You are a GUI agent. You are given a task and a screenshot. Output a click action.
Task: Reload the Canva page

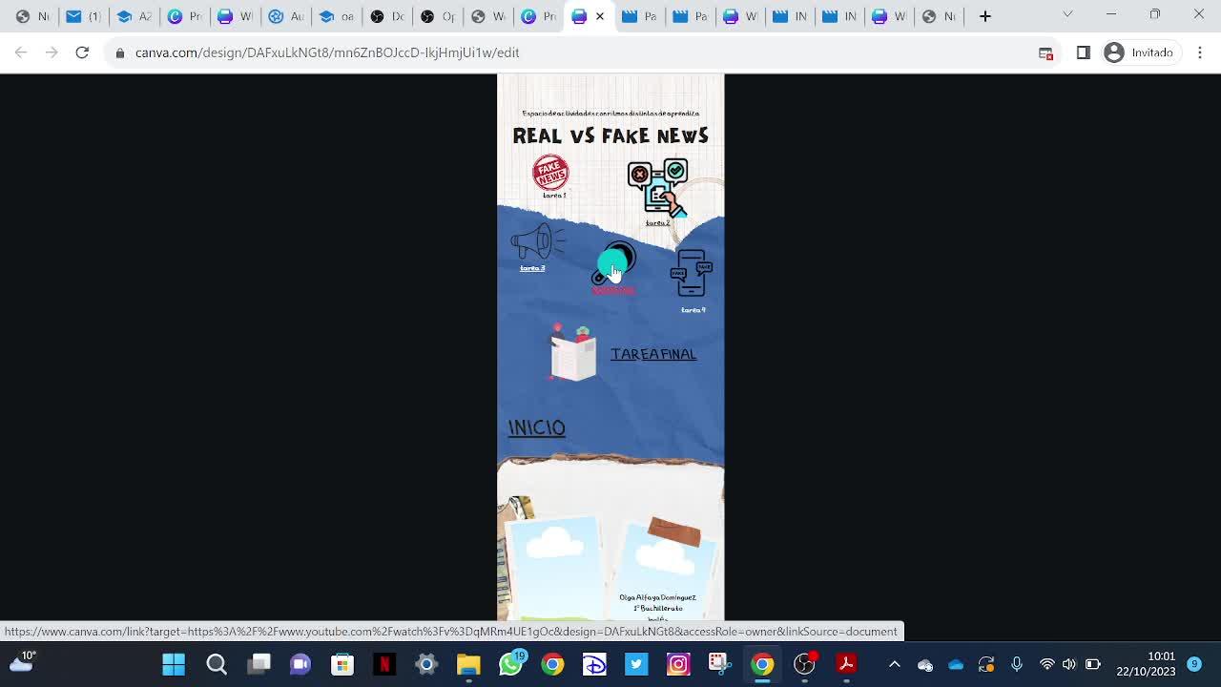[x=82, y=52]
